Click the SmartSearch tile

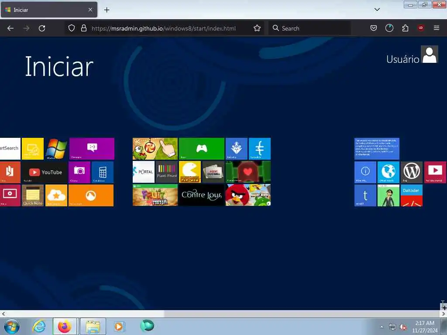coord(10,149)
